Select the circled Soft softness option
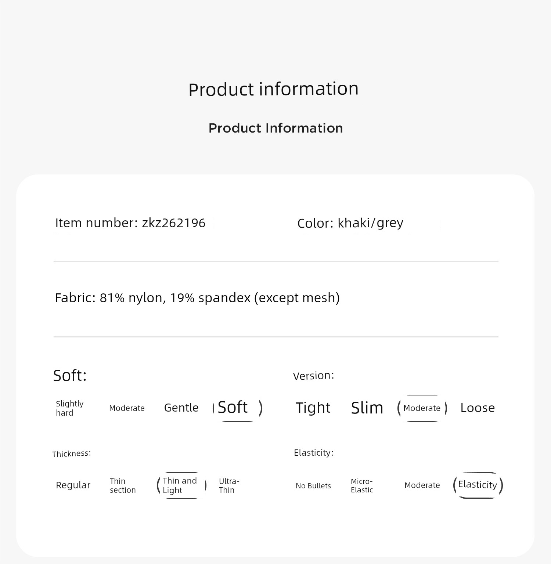The height and width of the screenshot is (564, 551). coord(238,408)
